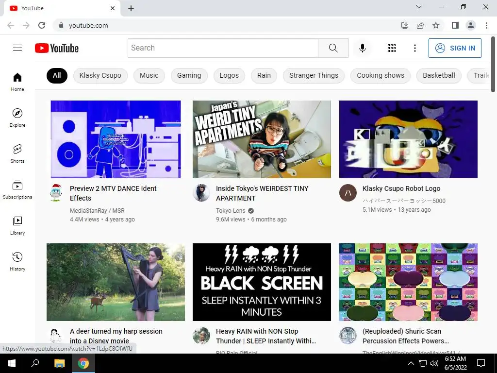Viewport: 497px width, 373px height.
Task: Open Heavy RAIN video channel avatar
Action: pyautogui.click(x=201, y=335)
